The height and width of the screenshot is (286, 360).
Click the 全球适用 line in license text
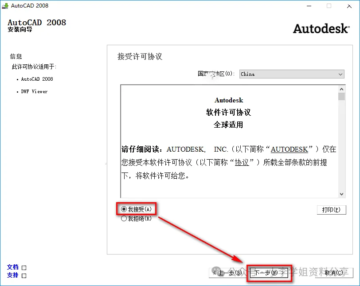point(228,125)
